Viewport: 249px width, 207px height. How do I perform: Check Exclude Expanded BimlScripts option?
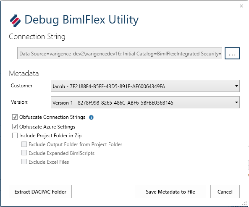tap(24, 153)
